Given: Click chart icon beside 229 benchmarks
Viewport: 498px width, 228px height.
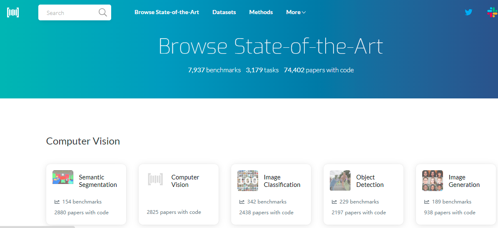Looking at the screenshot, I should click(334, 202).
